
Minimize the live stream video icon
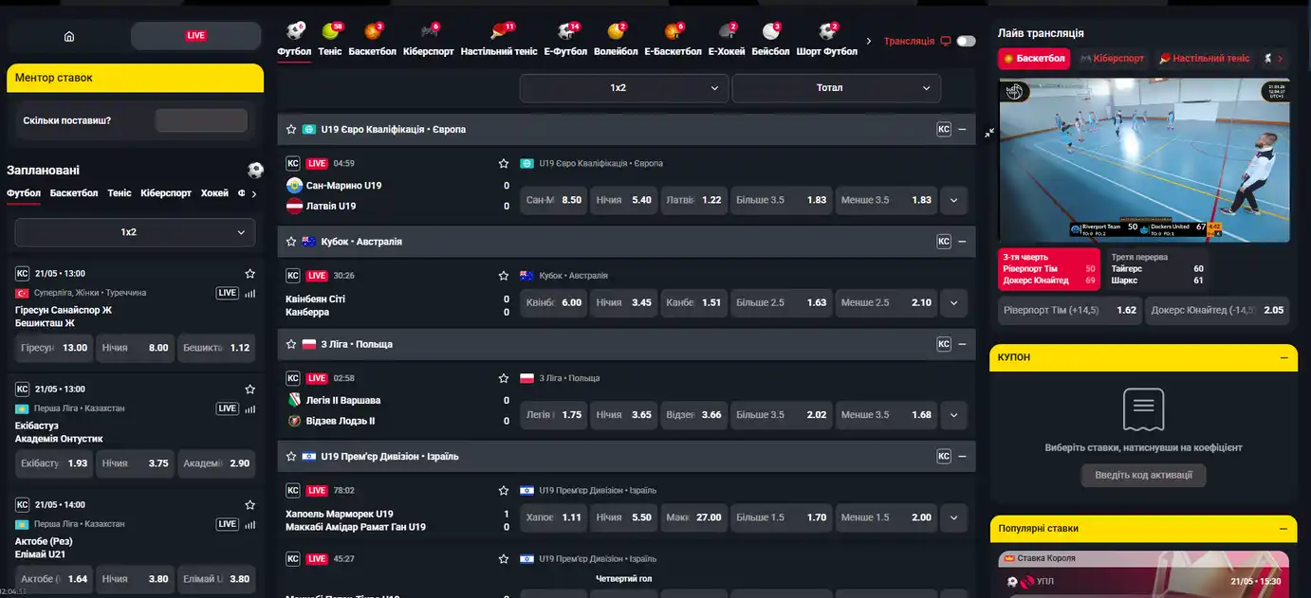click(989, 133)
